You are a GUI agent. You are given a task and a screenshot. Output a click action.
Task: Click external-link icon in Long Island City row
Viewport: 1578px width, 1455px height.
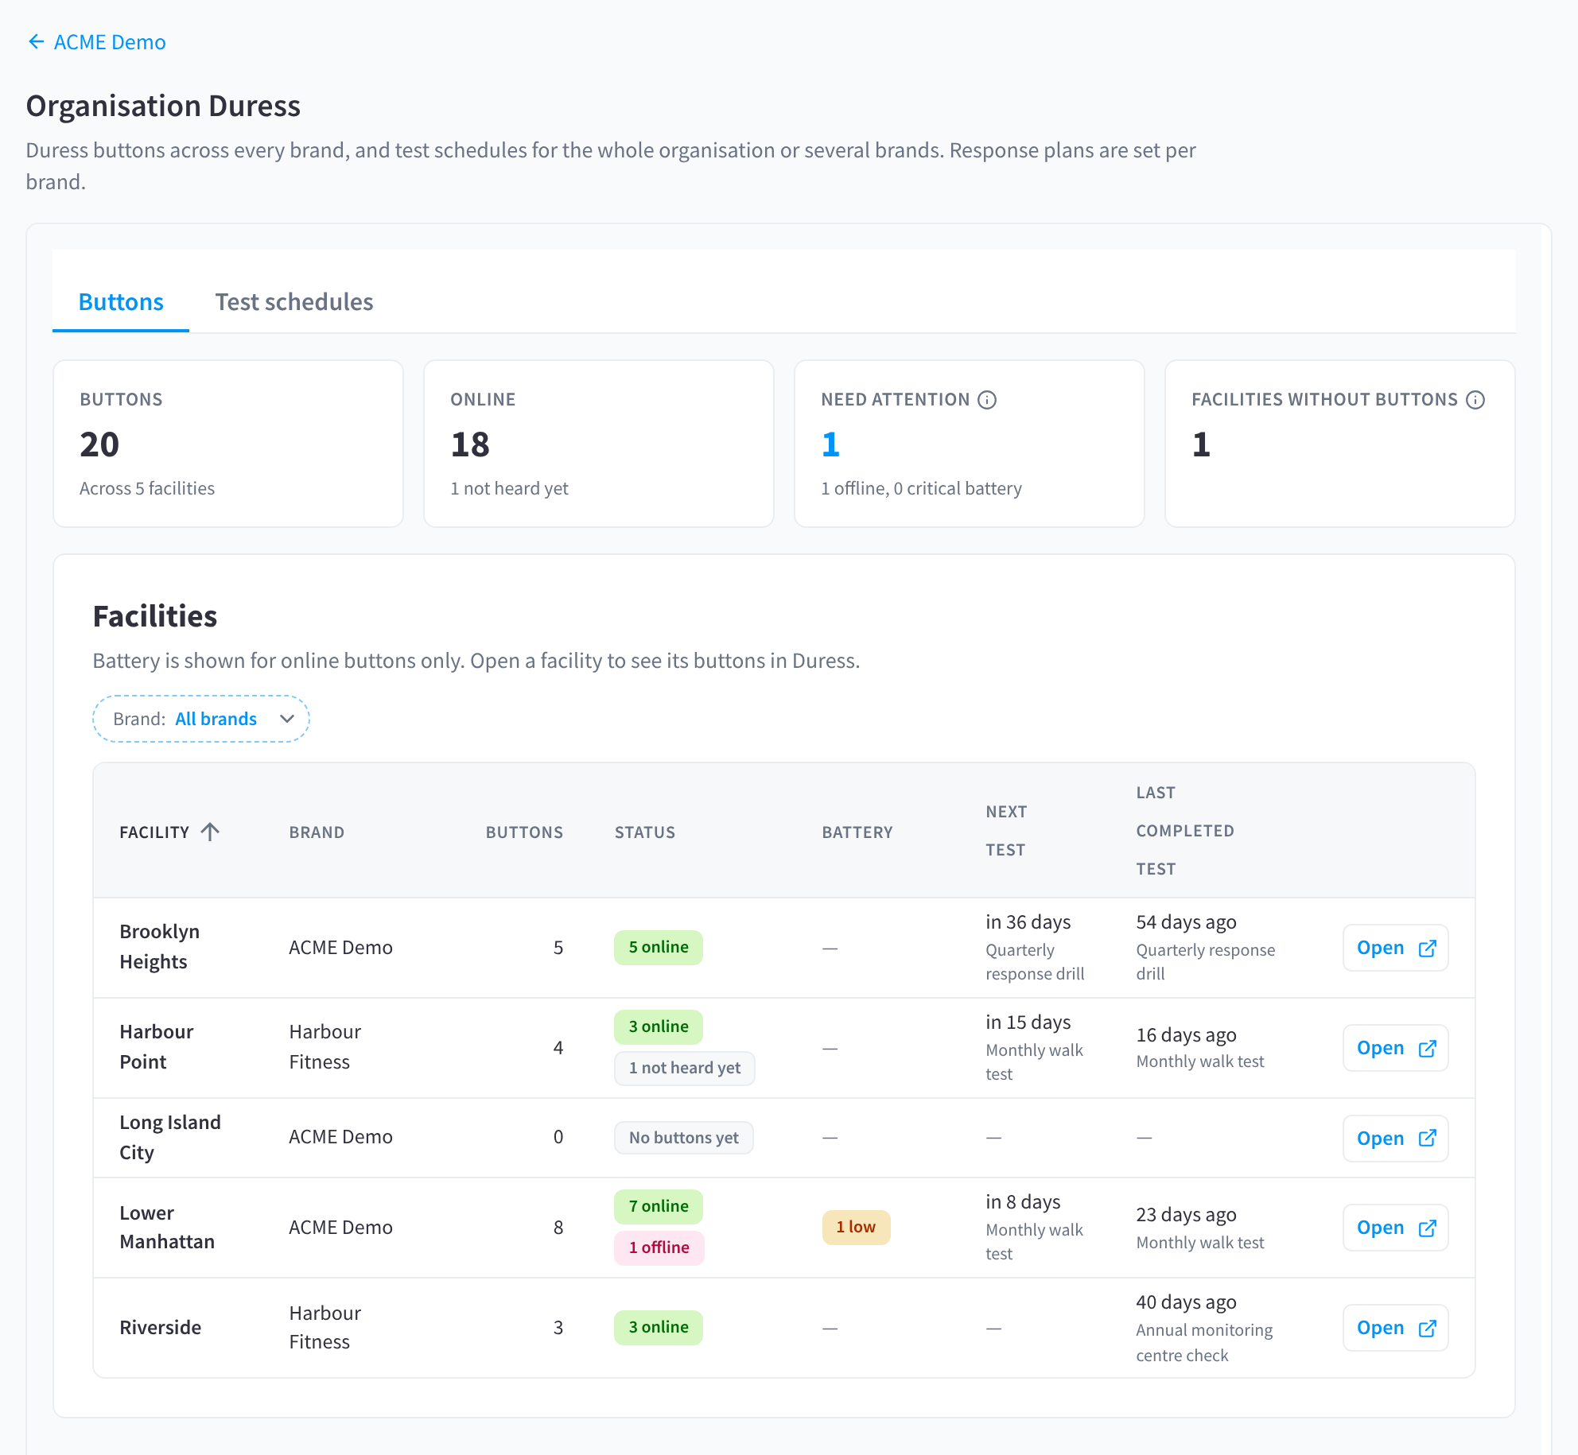(1428, 1139)
